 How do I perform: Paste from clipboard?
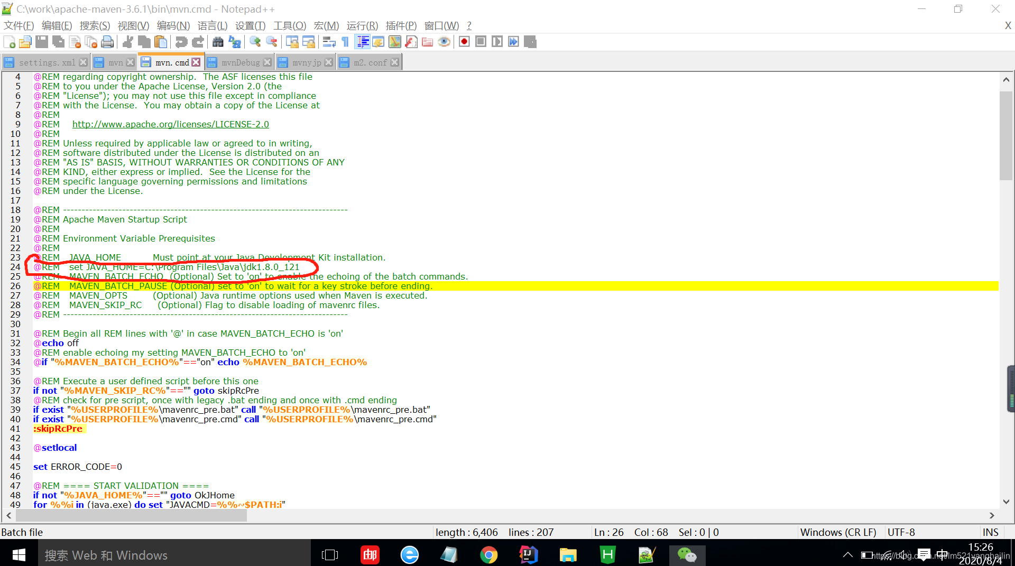click(161, 41)
